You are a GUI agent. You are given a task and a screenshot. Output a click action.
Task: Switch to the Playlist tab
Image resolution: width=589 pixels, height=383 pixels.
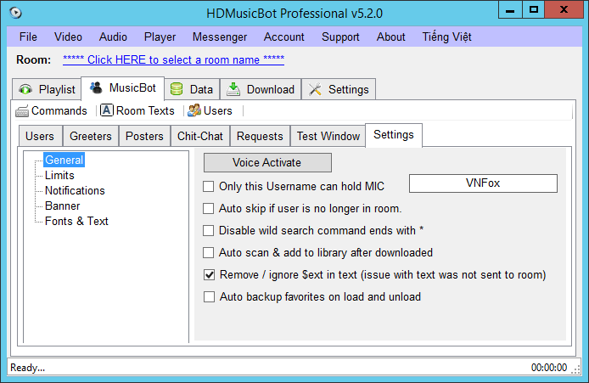coord(47,89)
